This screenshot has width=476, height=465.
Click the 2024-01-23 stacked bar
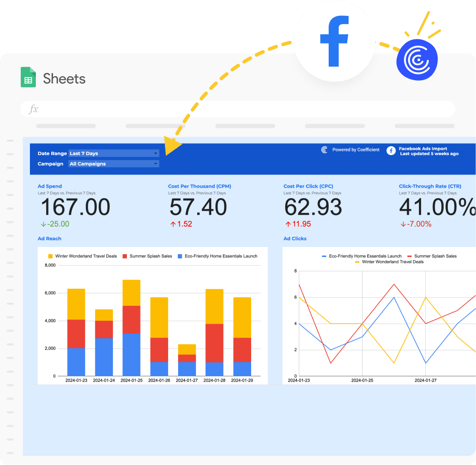76,332
